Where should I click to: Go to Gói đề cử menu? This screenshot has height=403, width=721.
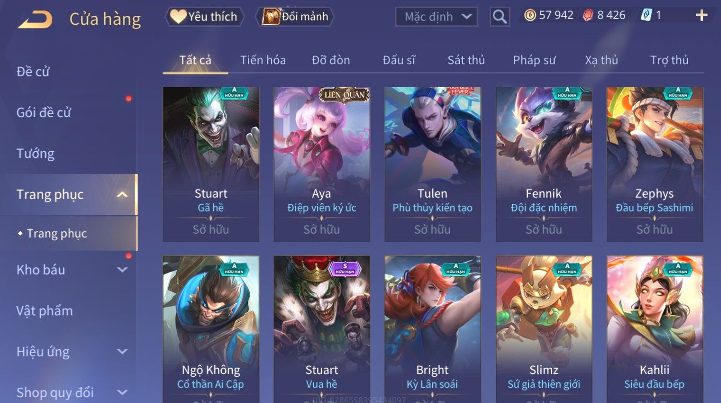click(x=44, y=112)
